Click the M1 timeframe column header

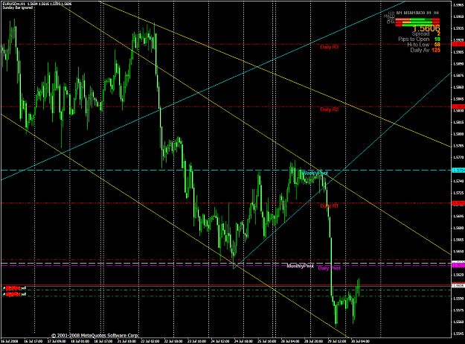pos(399,13)
